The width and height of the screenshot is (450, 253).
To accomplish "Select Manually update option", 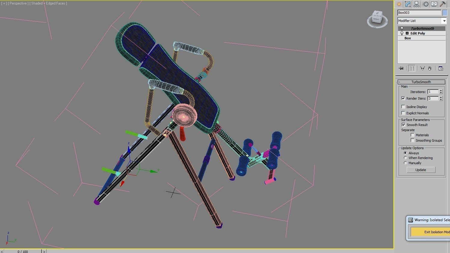I will point(405,163).
